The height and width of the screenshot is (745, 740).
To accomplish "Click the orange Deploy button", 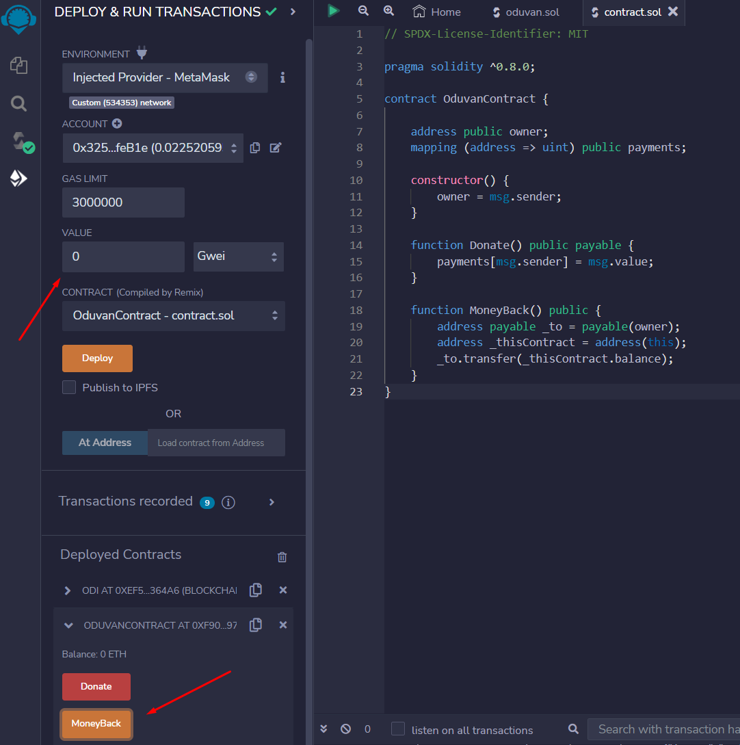I will point(97,358).
